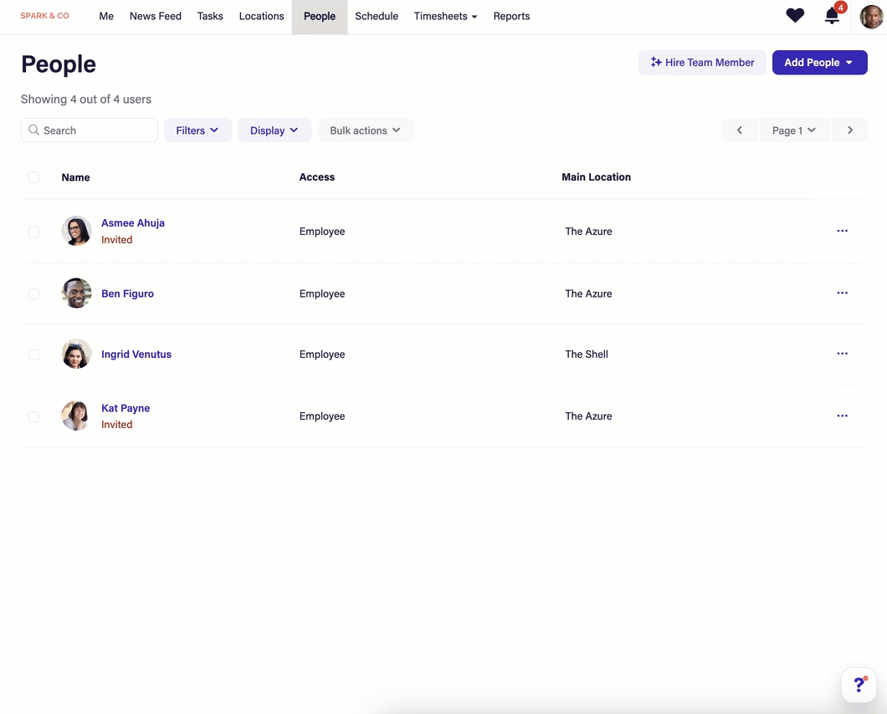This screenshot has width=887, height=714.
Task: Expand the Filters dropdown
Action: click(197, 130)
